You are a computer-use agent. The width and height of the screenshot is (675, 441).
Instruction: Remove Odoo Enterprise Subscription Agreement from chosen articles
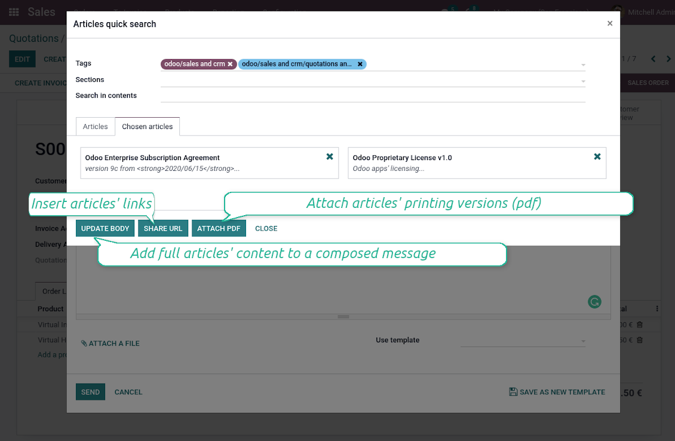(330, 157)
